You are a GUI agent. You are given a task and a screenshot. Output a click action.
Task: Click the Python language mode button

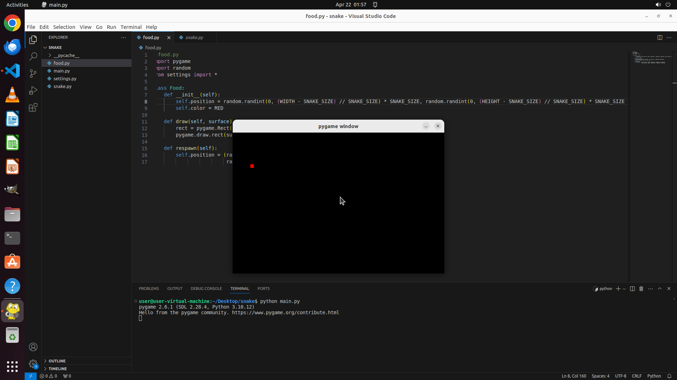point(654,376)
